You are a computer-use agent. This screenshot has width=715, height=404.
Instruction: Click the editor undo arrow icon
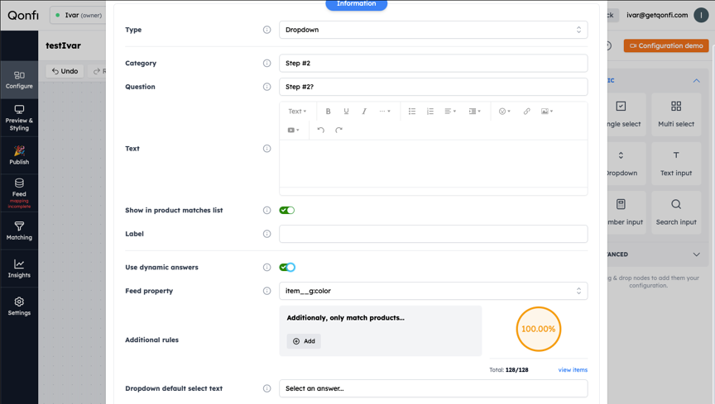tap(320, 130)
